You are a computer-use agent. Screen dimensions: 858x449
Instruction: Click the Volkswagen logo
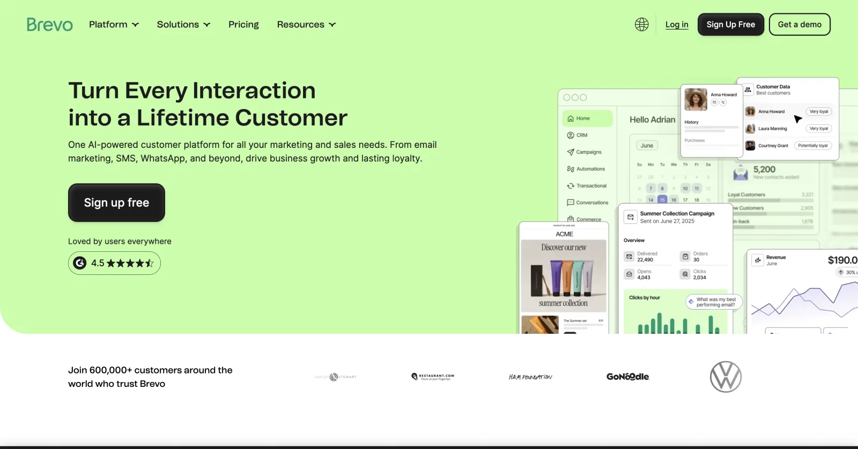point(726,377)
